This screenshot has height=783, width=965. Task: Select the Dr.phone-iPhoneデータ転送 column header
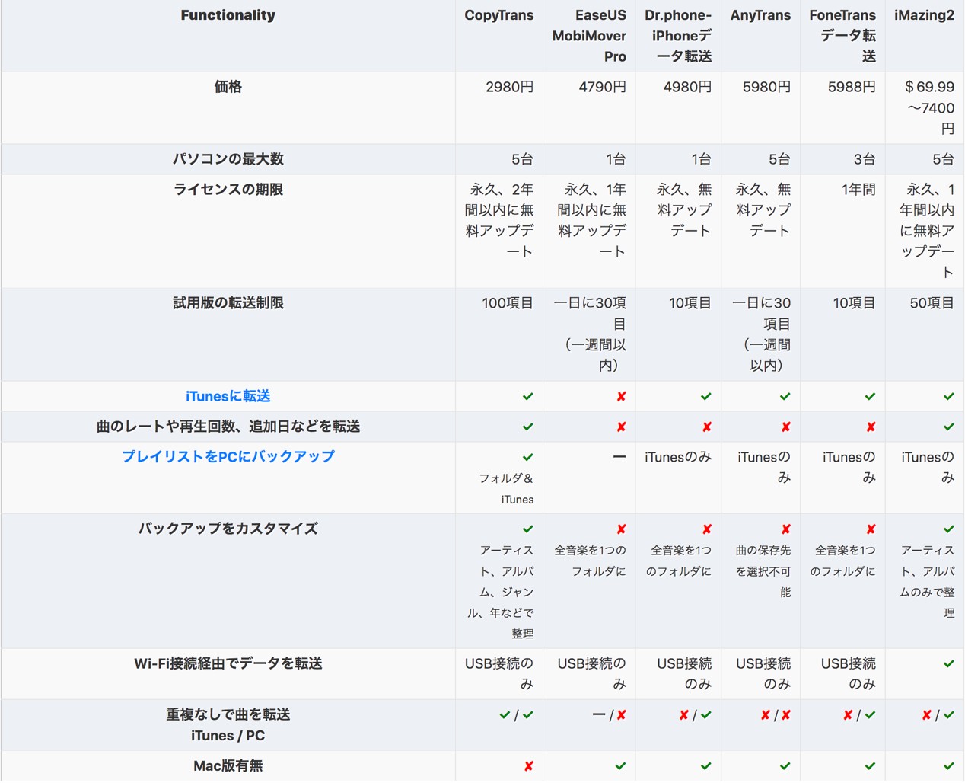point(678,36)
